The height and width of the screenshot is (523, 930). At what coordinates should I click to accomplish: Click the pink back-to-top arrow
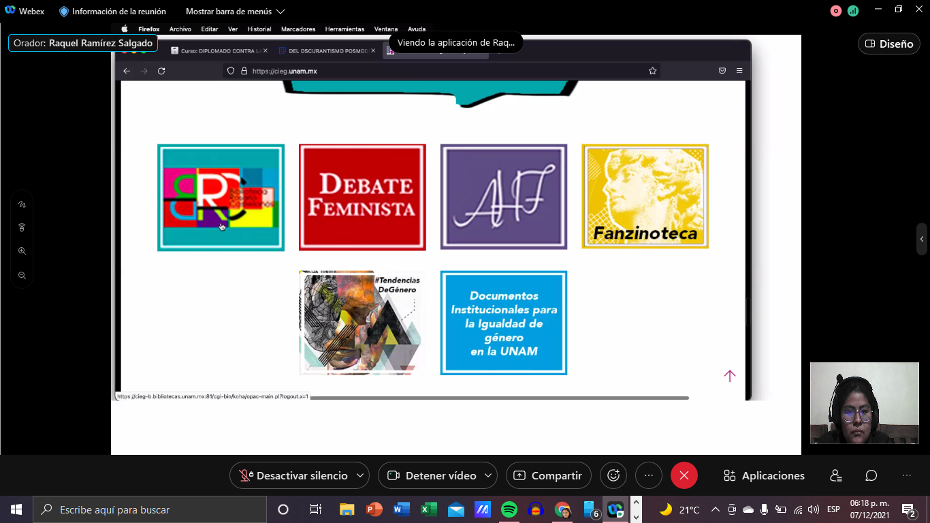point(730,376)
